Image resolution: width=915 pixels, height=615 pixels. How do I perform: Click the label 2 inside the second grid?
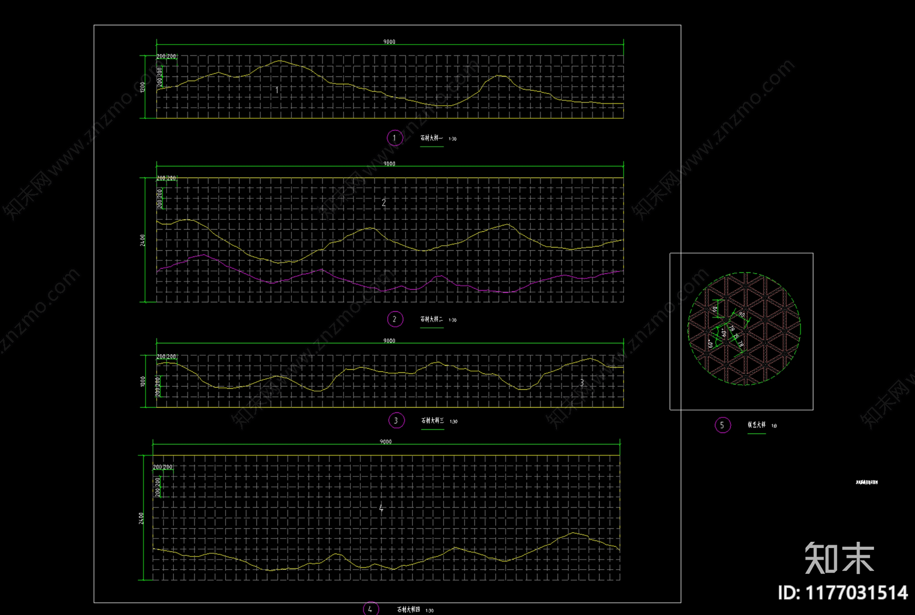(x=384, y=203)
